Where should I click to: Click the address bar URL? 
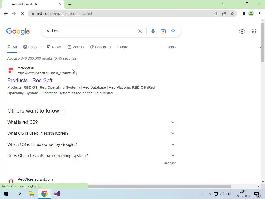(64, 13)
